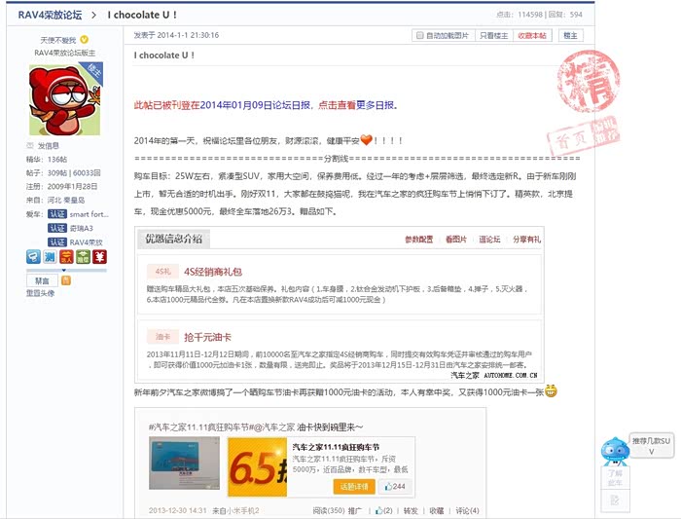
Task: Click the 发信息 message icon
Action: point(31,145)
